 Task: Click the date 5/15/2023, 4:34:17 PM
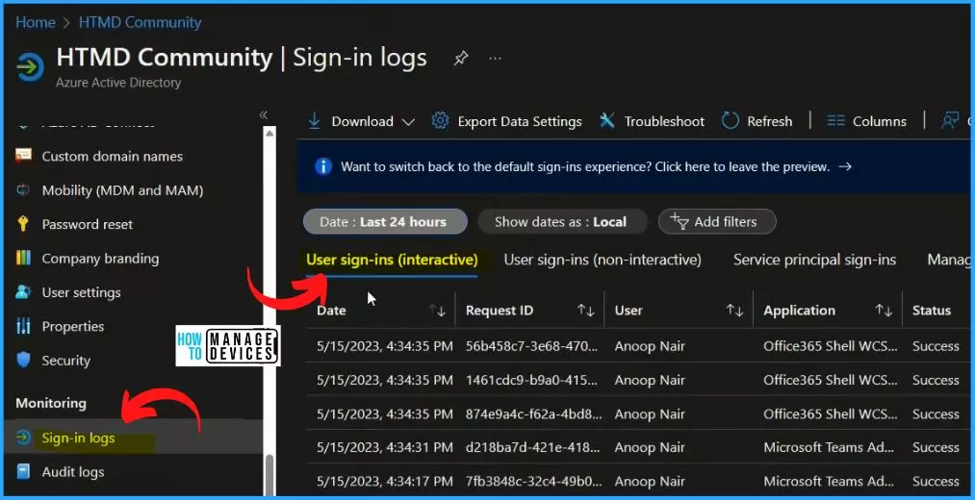point(385,482)
